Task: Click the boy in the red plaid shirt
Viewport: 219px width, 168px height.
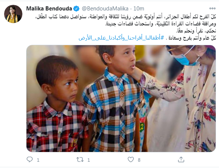Action: pos(57,104)
